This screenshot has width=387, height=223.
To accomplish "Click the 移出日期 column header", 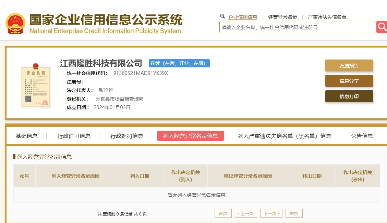I will tap(312, 176).
